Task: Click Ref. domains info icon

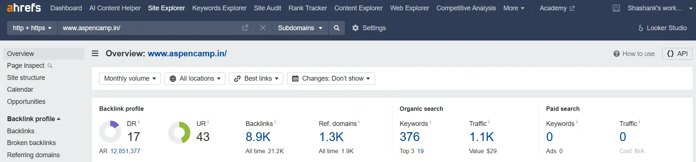Action: coord(359,121)
